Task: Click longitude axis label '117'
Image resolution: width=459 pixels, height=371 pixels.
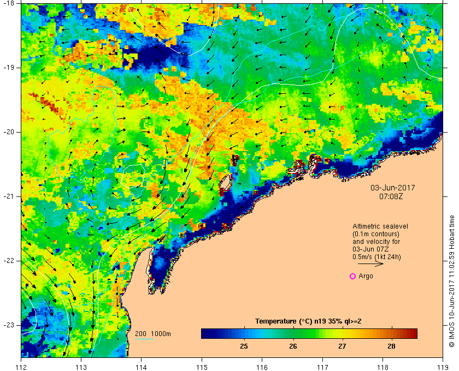Action: [322, 367]
